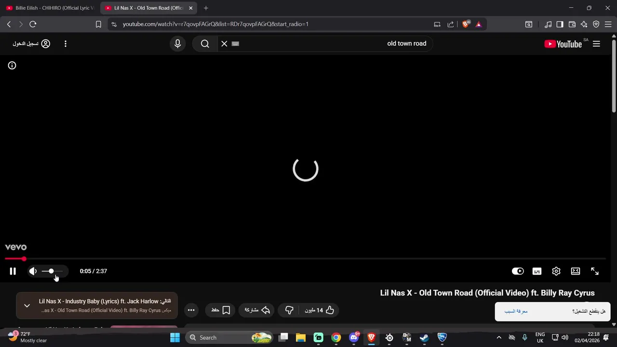Click the blue link in playback-interrupted popup
Image resolution: width=617 pixels, height=347 pixels.
516,311
